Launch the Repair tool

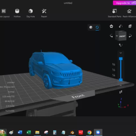[44, 13]
